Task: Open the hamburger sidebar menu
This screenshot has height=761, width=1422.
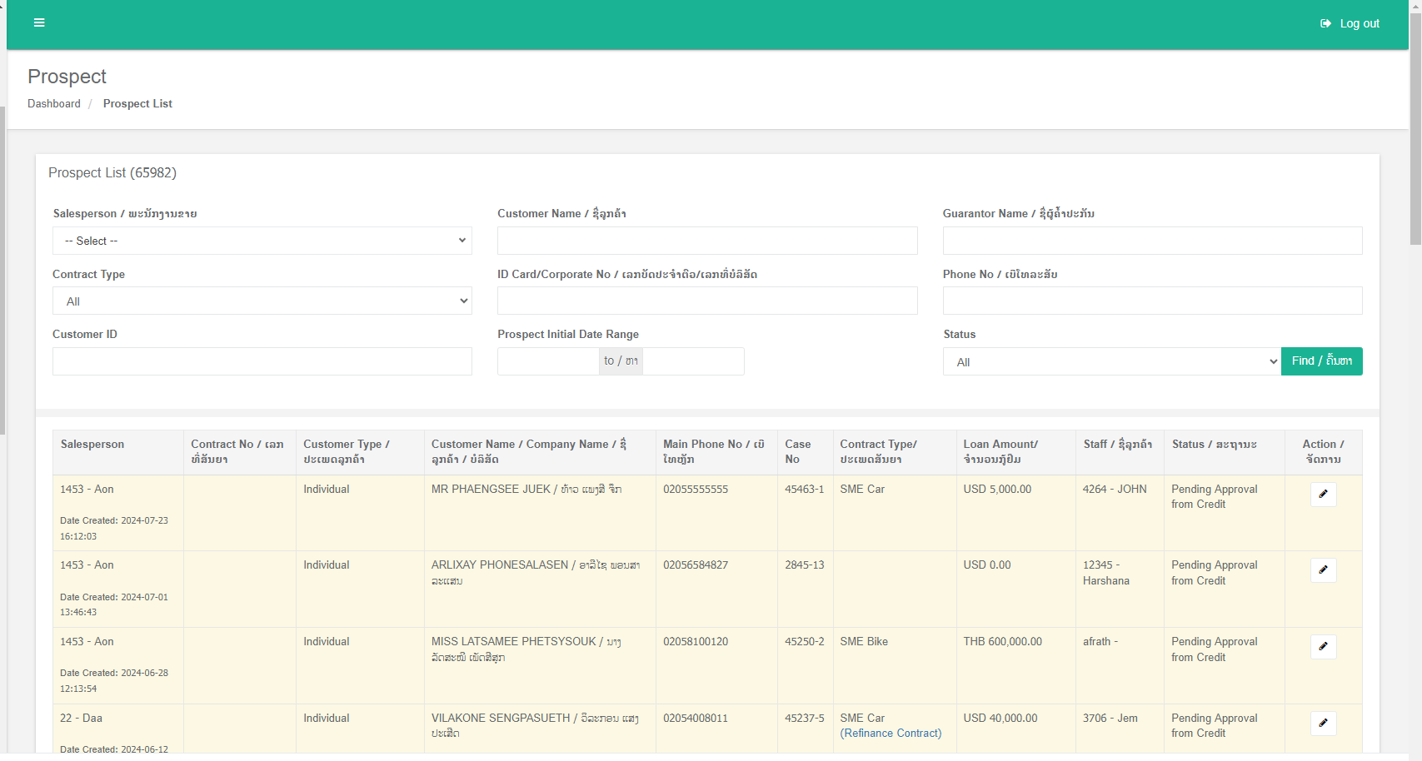Action: click(39, 22)
